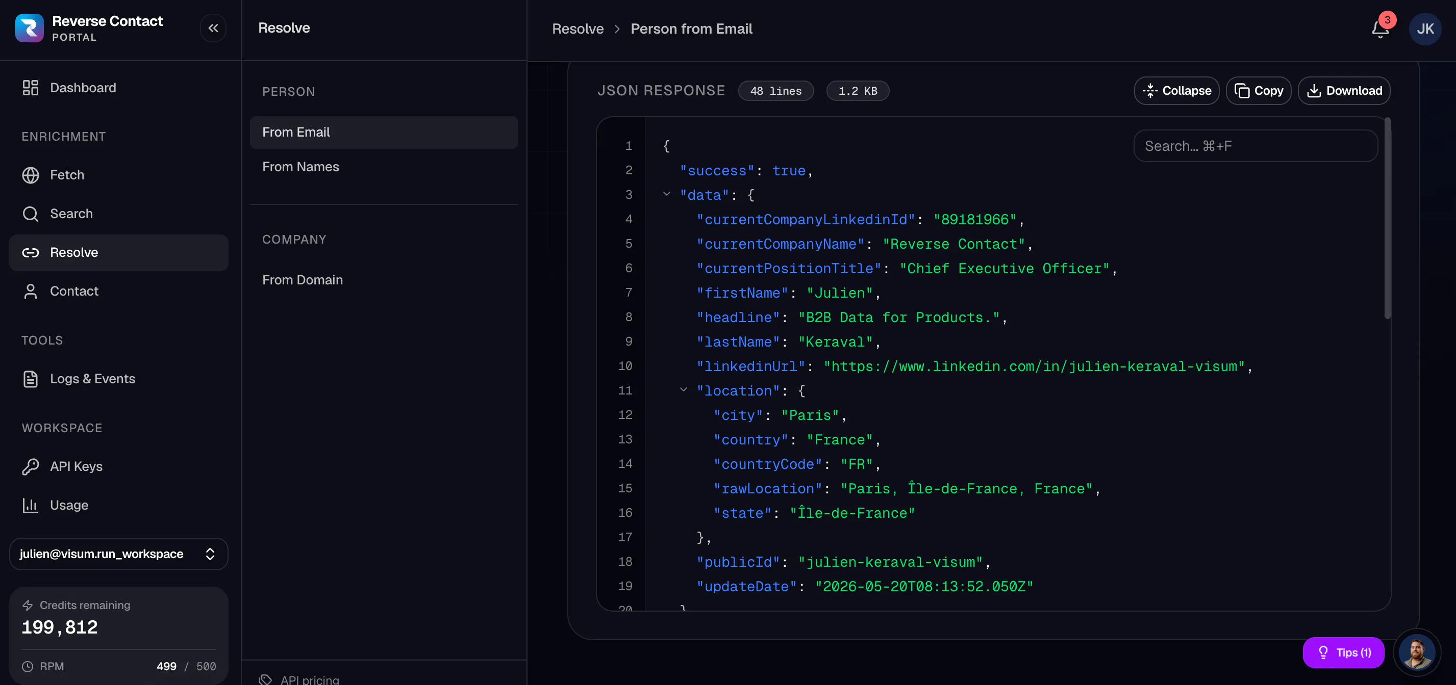Copy the JSON response
This screenshot has width=1456, height=685.
(x=1258, y=91)
